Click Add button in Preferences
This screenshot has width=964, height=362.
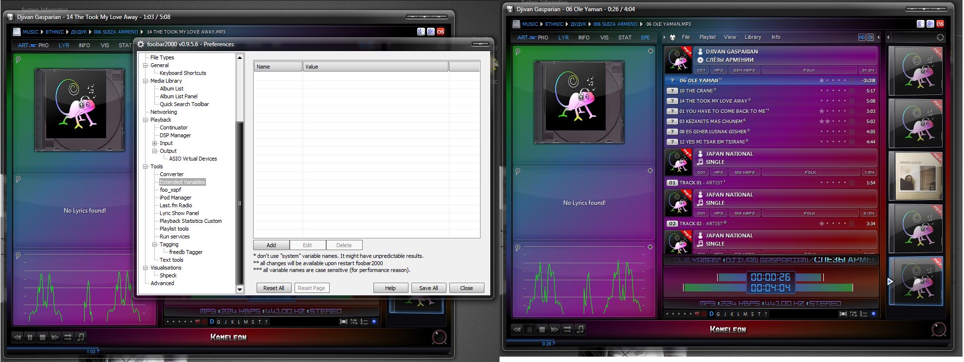(x=271, y=245)
